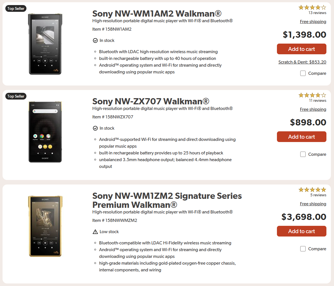Click the Top Seller badge on NW-ZX707
This screenshot has height=286, width=334.
[16, 96]
